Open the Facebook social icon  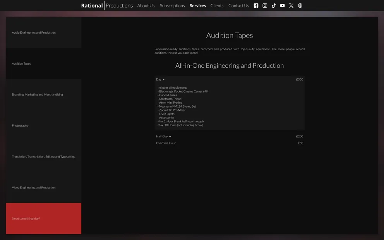click(x=256, y=6)
